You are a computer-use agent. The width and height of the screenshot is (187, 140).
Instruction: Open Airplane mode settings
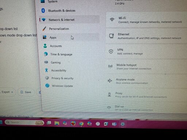pos(146,81)
